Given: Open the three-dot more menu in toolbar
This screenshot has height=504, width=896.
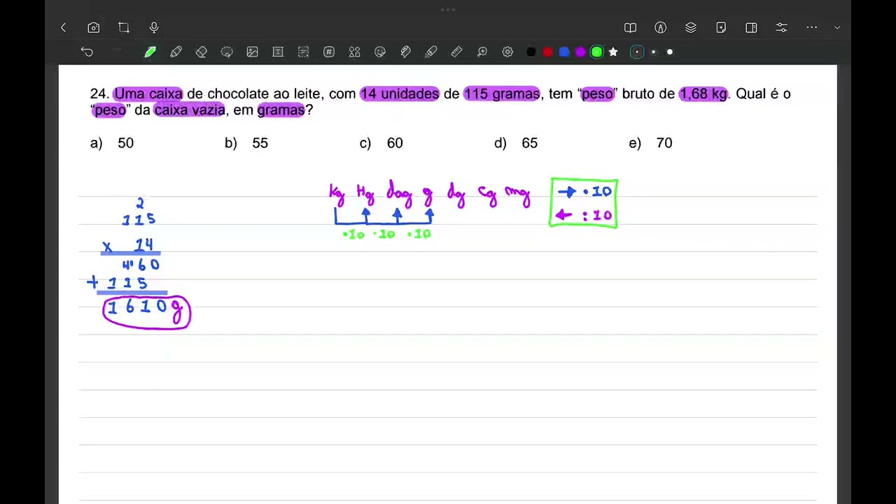Looking at the screenshot, I should tap(812, 28).
